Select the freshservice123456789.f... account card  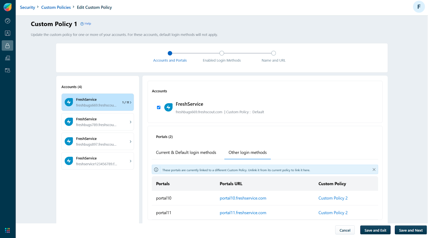[98, 161]
